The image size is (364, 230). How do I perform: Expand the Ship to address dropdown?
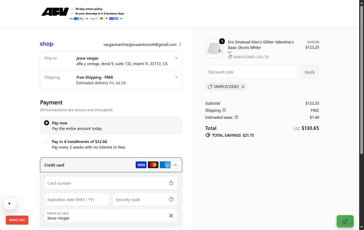click(177, 58)
